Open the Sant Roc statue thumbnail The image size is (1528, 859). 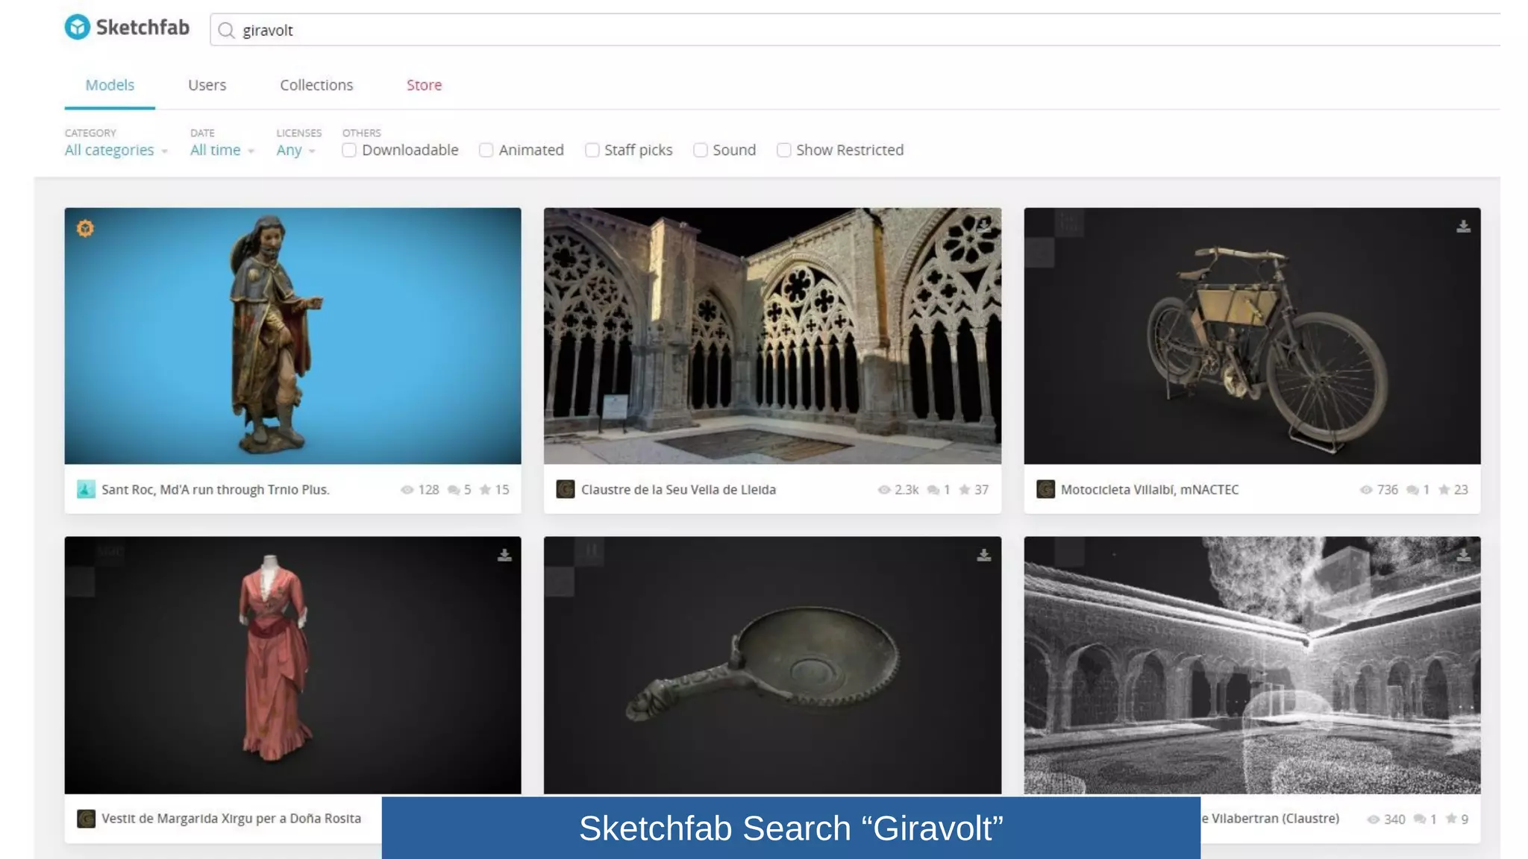coord(292,336)
